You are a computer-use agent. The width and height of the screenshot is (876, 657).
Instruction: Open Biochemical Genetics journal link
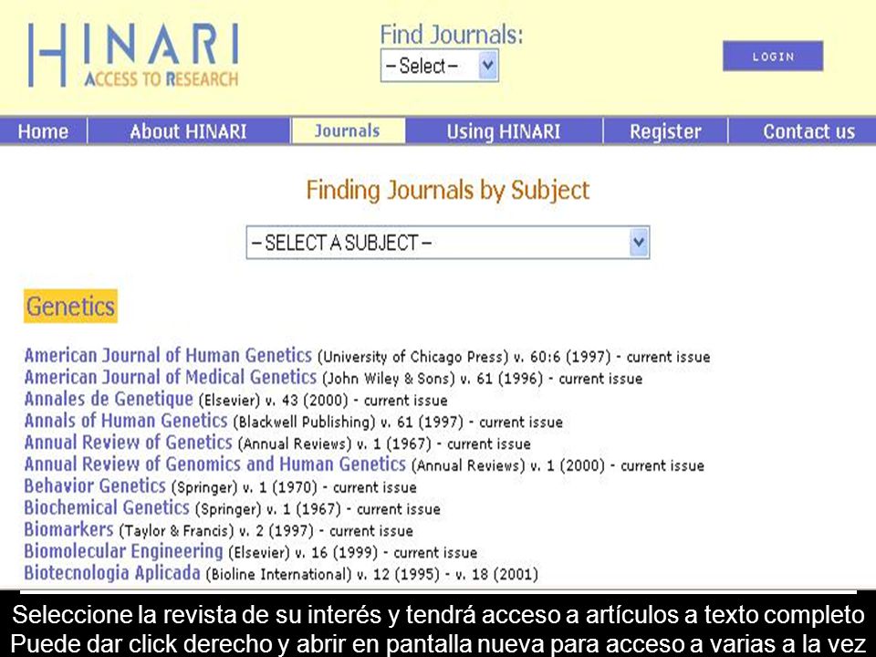(107, 508)
